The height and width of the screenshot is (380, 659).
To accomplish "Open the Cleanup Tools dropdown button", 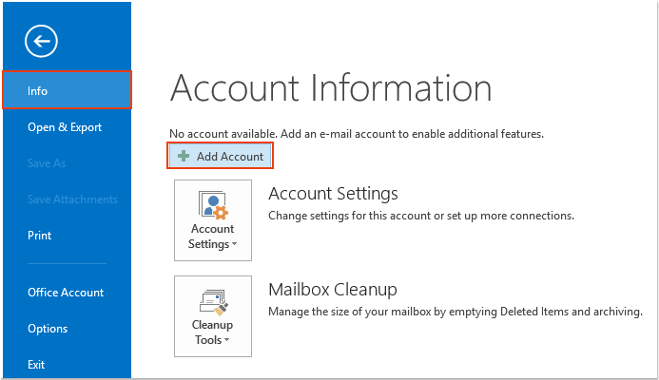I will 213,316.
